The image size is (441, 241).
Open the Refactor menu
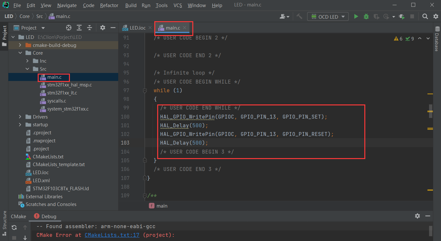109,5
